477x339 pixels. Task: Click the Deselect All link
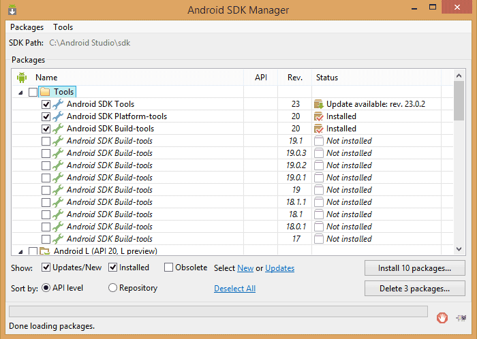pyautogui.click(x=234, y=289)
